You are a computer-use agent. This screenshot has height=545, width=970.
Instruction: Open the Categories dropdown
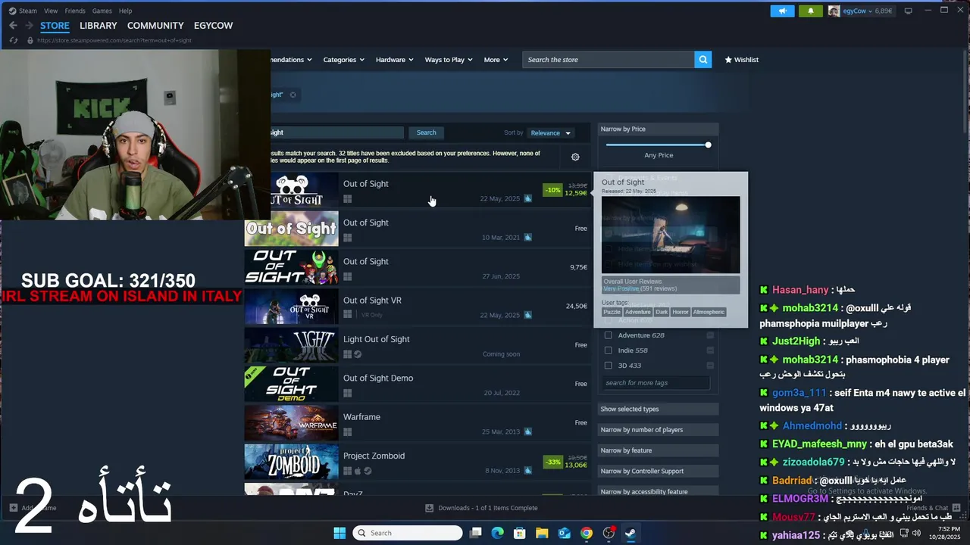[343, 60]
